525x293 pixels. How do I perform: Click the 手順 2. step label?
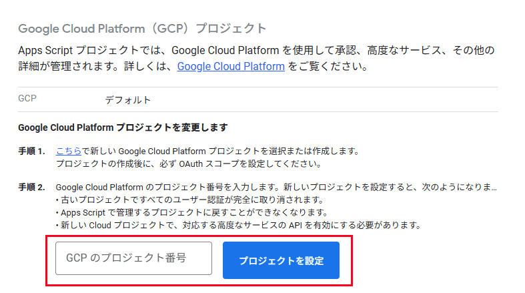(31, 187)
